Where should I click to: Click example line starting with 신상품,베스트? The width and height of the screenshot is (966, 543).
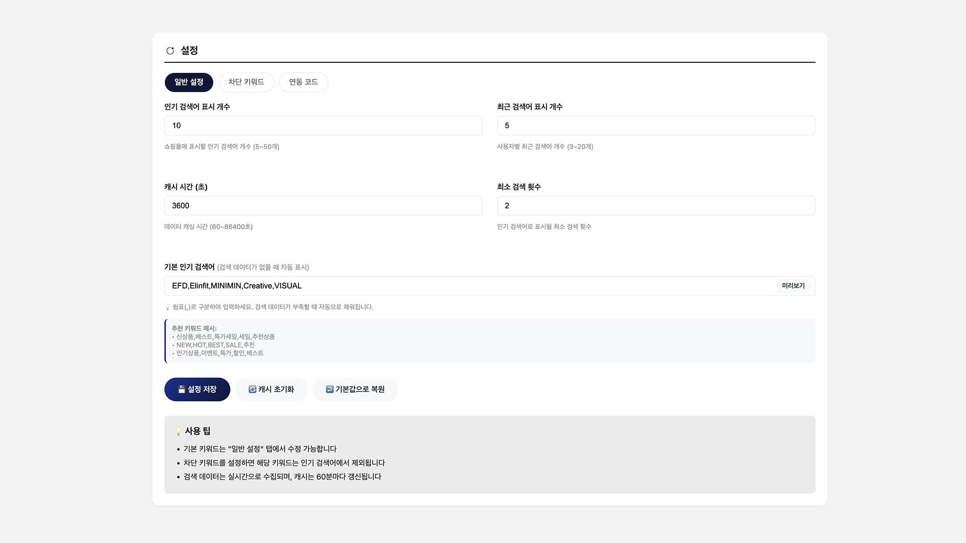click(x=225, y=337)
